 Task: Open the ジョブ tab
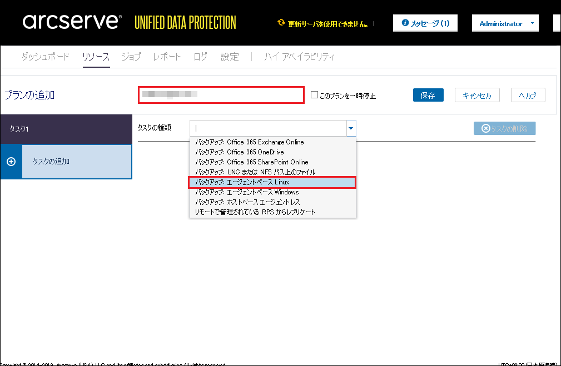point(131,57)
